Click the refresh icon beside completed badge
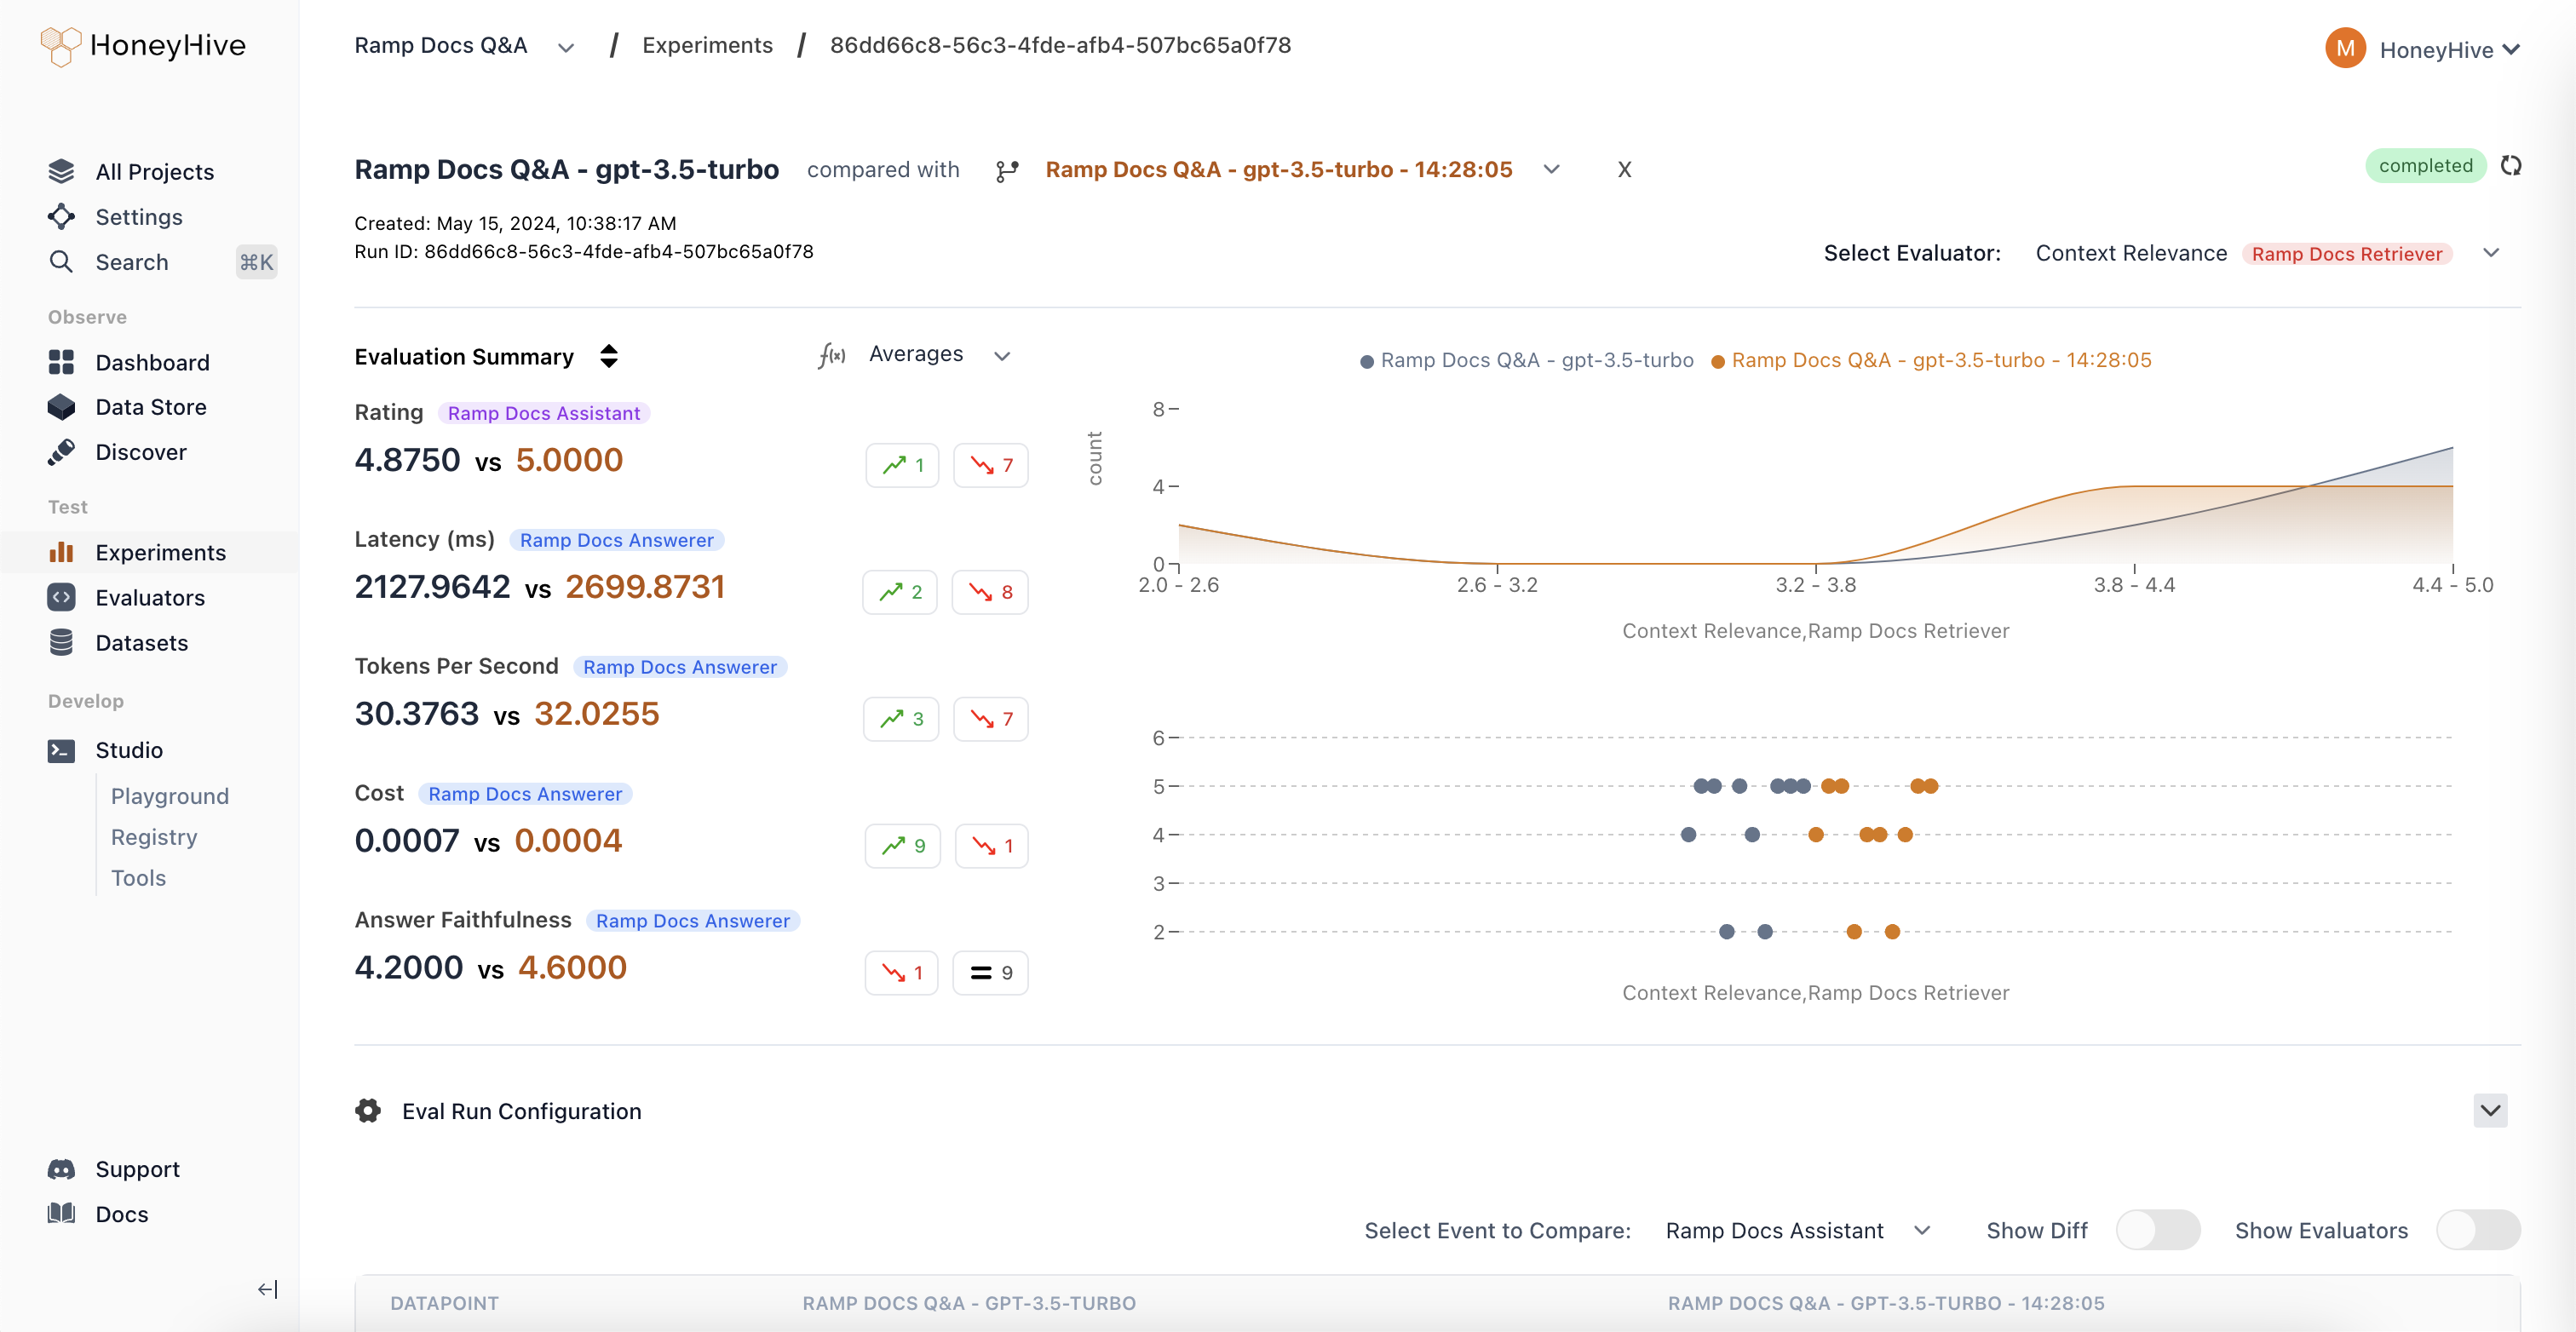2576x1332 pixels. pos(2510,165)
